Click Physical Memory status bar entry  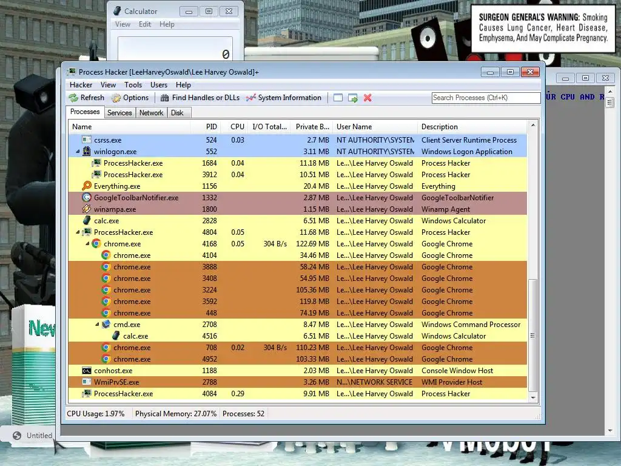(176, 414)
